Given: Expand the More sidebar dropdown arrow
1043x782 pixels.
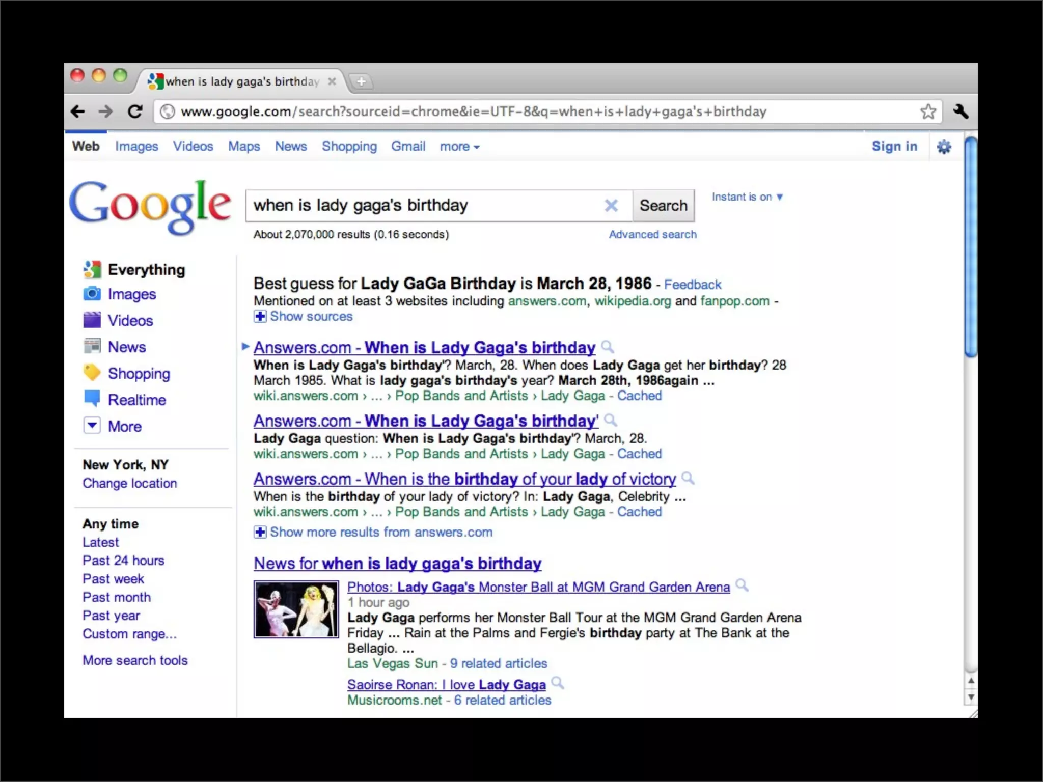Looking at the screenshot, I should [92, 426].
